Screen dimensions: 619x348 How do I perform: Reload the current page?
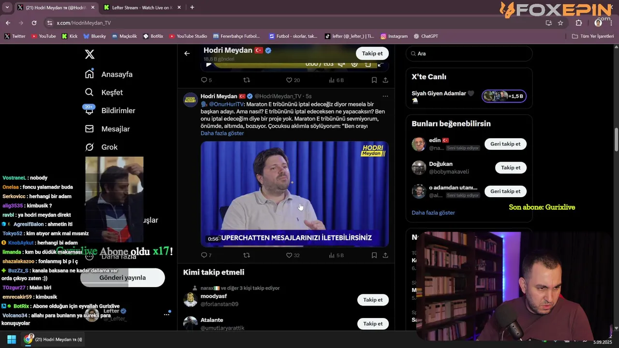(34, 23)
